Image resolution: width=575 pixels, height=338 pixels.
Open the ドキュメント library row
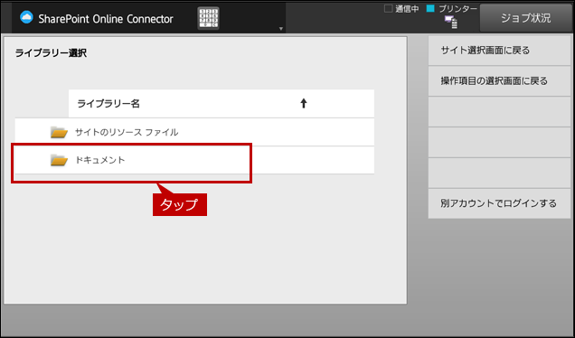pos(194,160)
